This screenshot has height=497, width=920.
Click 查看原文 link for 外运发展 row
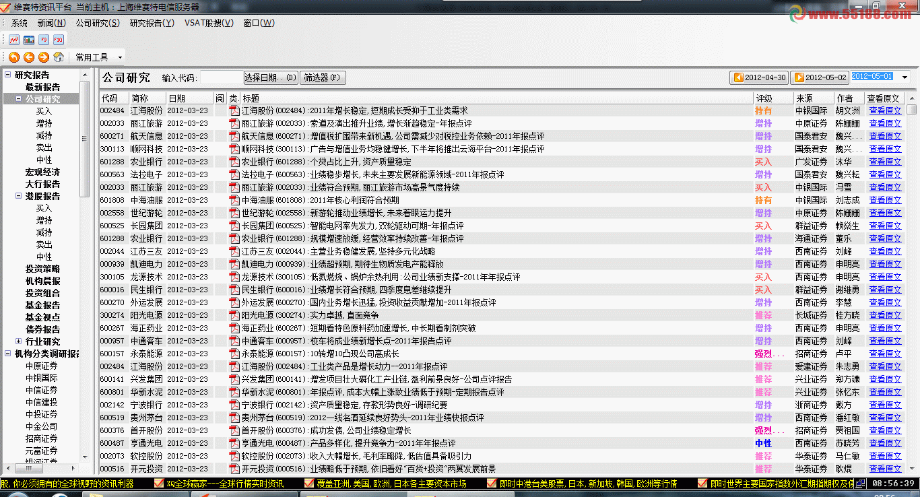point(885,302)
